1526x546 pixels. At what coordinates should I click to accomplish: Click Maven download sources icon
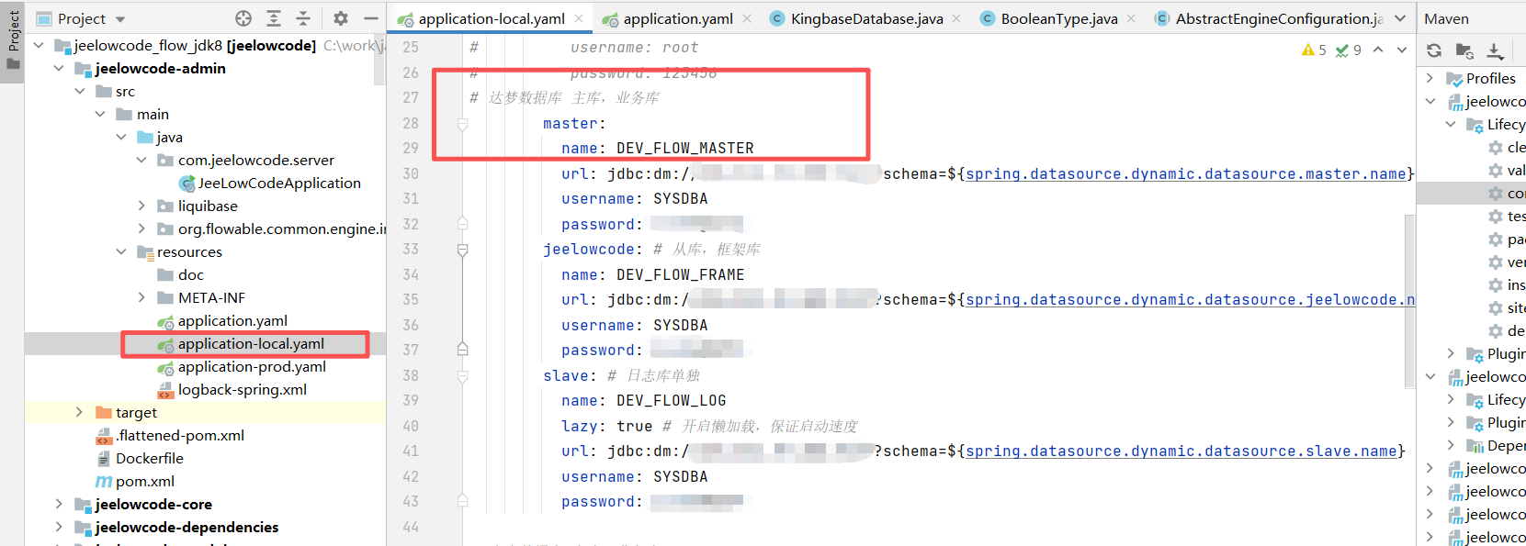click(x=1495, y=50)
